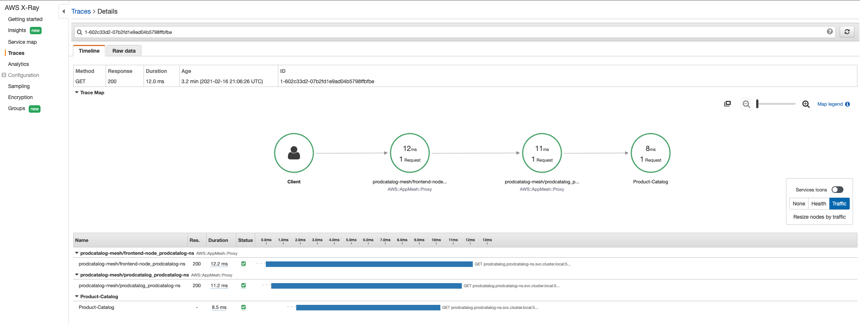This screenshot has height=324, width=860.
Task: Click the search magnifier icon
Action: coord(79,32)
